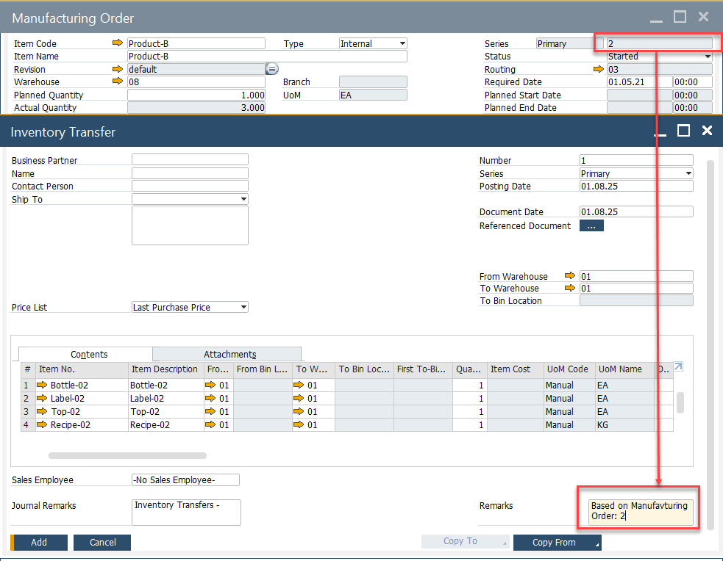The image size is (723, 561).
Task: Expand the Price List dropdown
Action: 243,308
